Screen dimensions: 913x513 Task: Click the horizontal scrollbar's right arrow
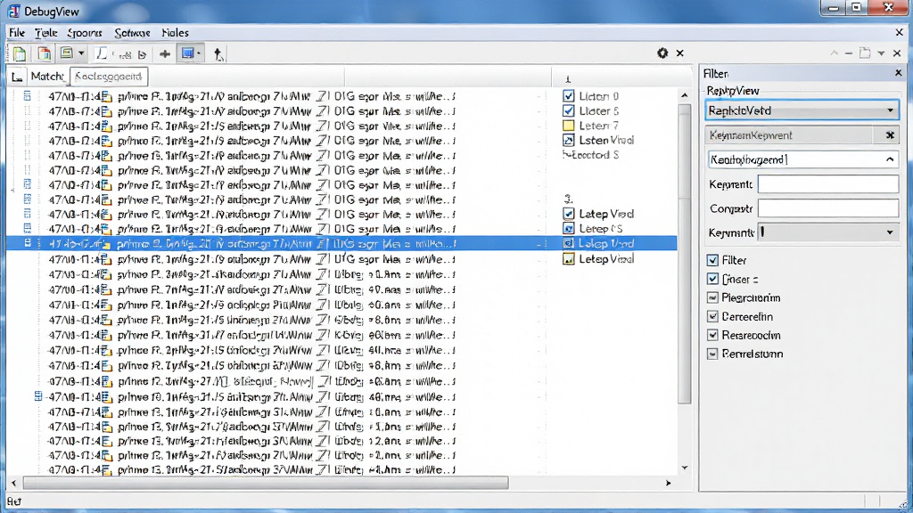(669, 483)
